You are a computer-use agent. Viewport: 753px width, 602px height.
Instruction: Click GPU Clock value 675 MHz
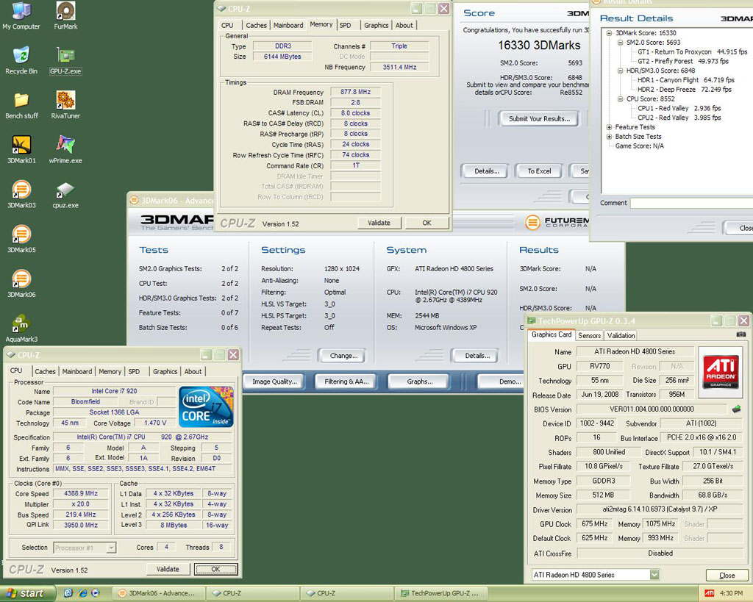[594, 524]
